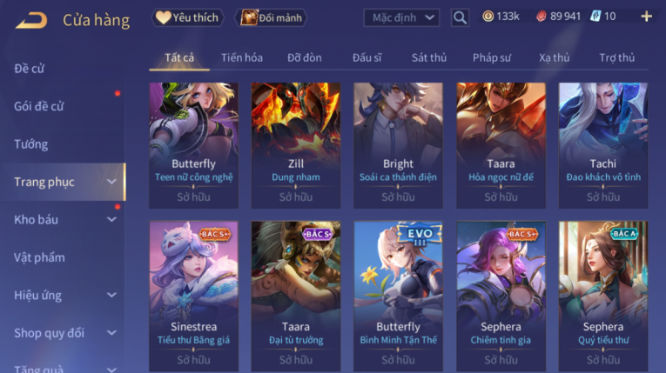Click the golden back arrow icon
Image resolution: width=666 pixels, height=373 pixels.
pos(31,19)
